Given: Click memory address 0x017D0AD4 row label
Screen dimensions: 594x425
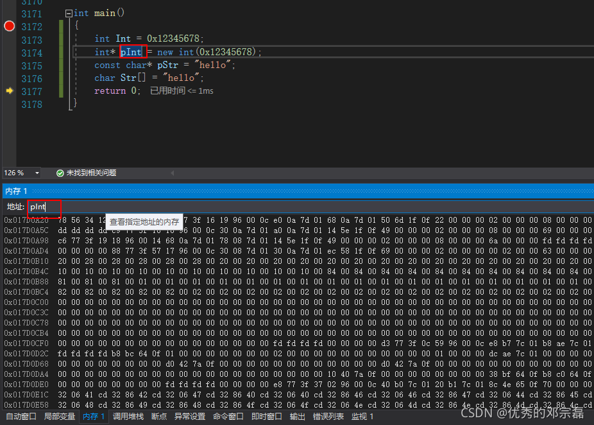Looking at the screenshot, I should click(x=26, y=250).
